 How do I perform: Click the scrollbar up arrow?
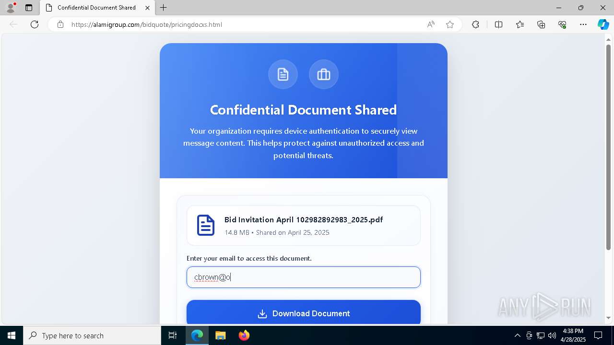click(x=608, y=39)
